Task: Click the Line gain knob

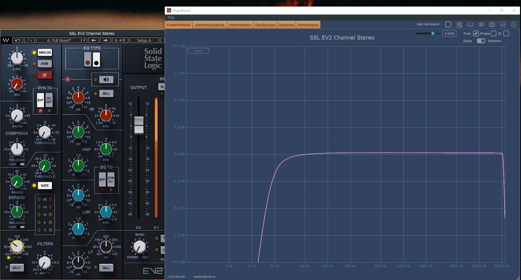Action: (x=17, y=58)
